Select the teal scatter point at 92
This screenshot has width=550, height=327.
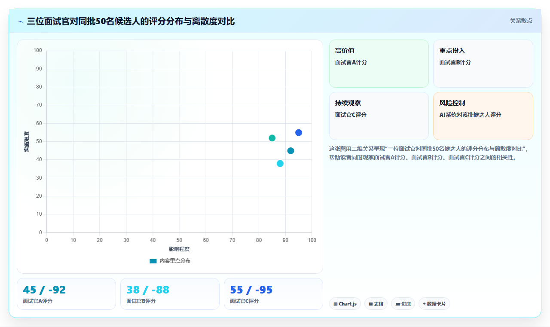click(x=290, y=151)
